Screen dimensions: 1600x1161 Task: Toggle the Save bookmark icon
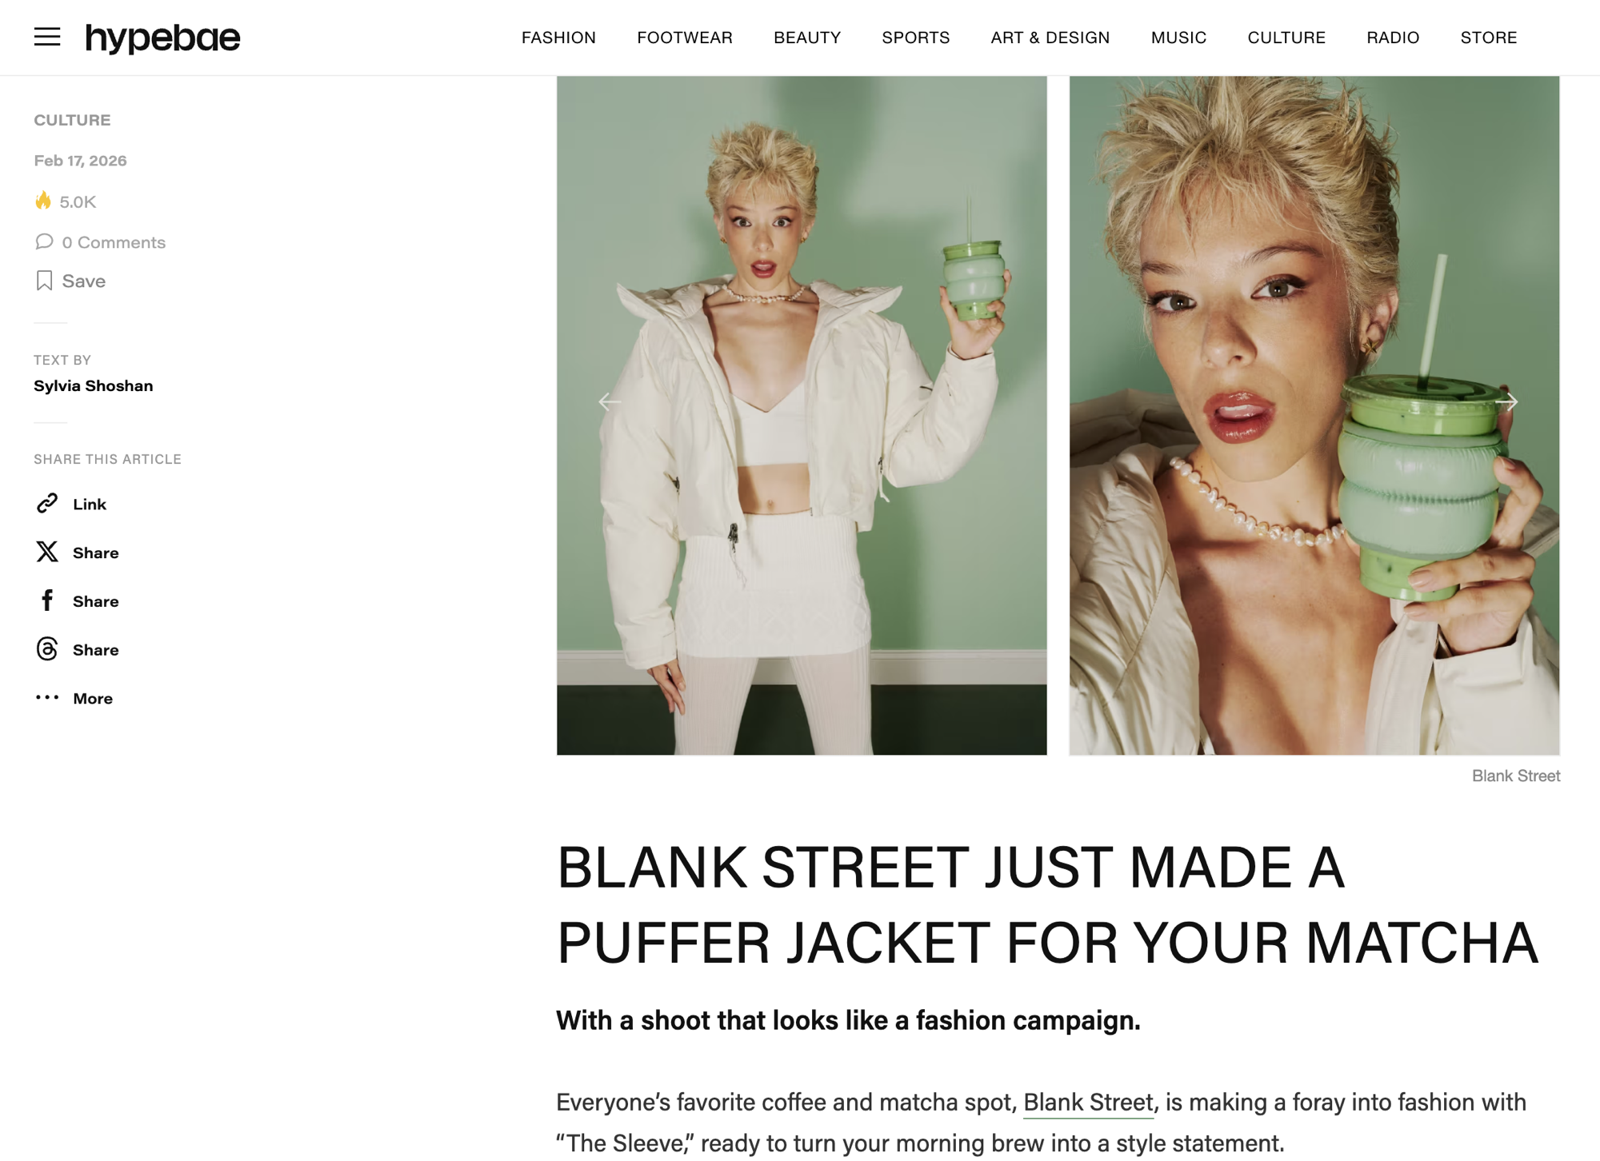pyautogui.click(x=44, y=281)
